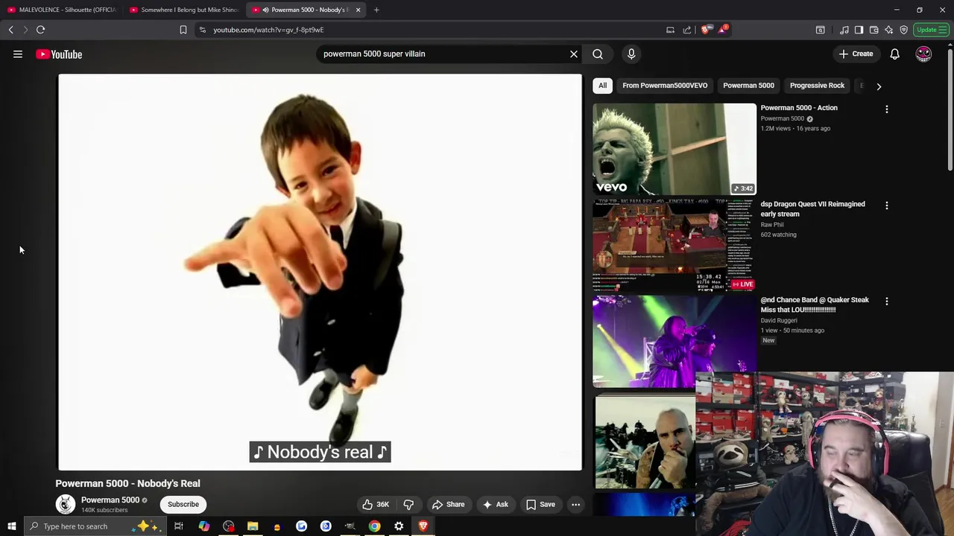
Task: Open the Windows Start menu
Action: point(11,526)
